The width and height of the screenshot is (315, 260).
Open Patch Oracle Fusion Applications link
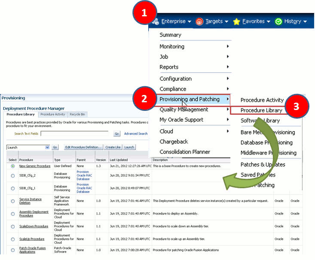[32, 250]
